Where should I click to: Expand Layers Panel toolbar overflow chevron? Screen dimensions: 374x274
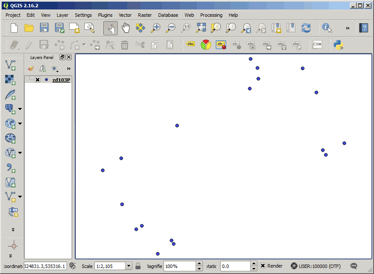coord(69,69)
